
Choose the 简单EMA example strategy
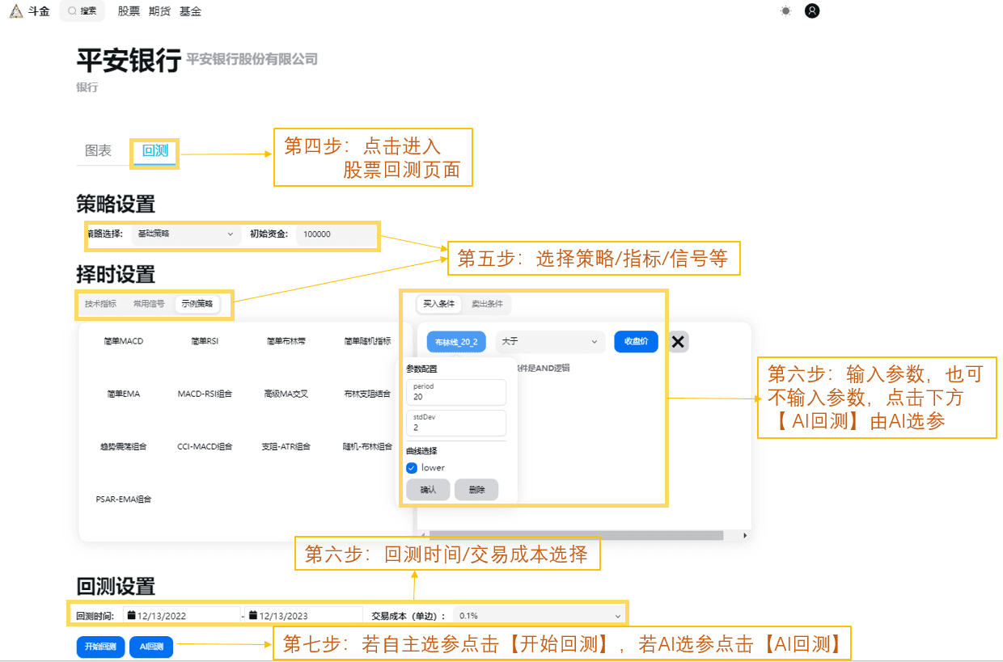click(x=124, y=394)
